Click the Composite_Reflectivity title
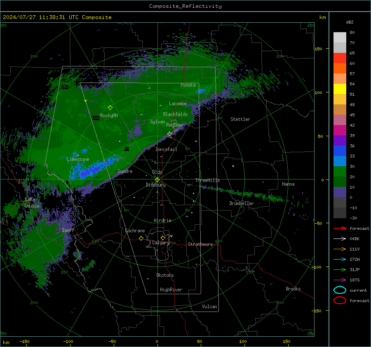This screenshot has width=371, height=347. pos(185,6)
